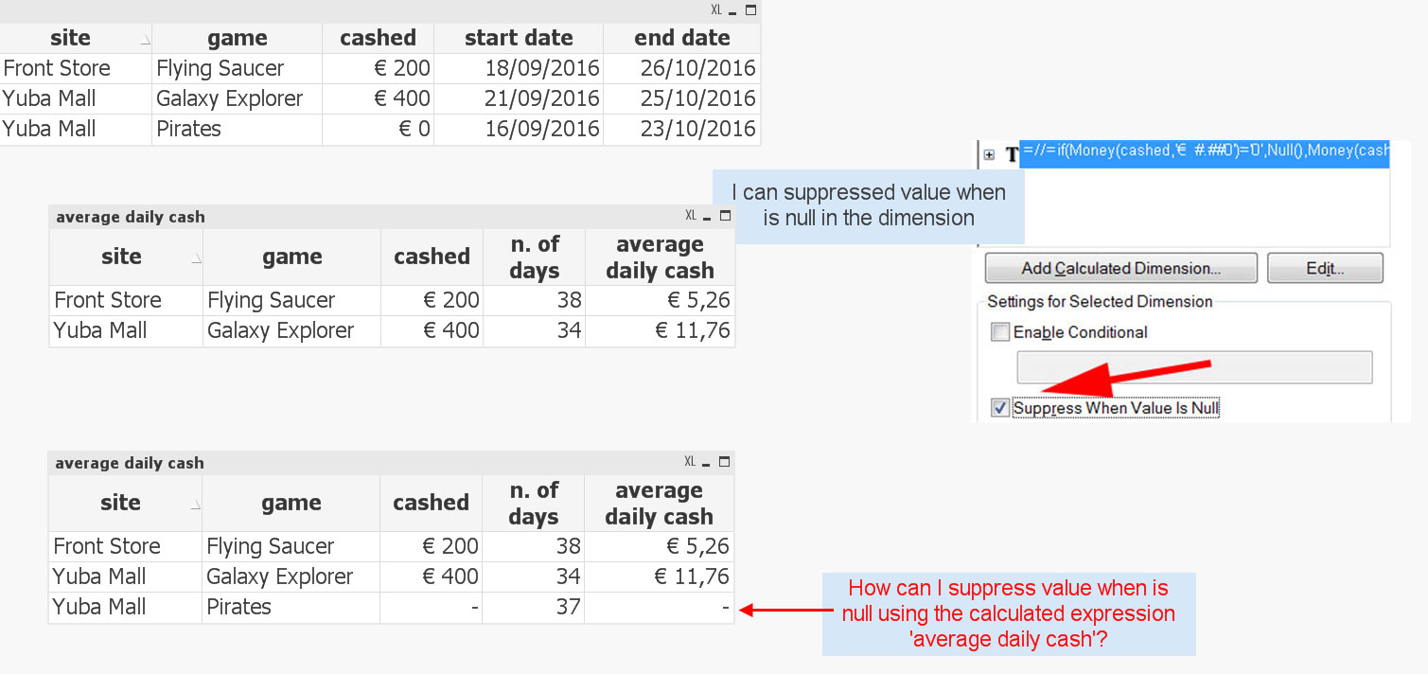Minimize the middle average daily cash table
1428x674 pixels.
709,216
